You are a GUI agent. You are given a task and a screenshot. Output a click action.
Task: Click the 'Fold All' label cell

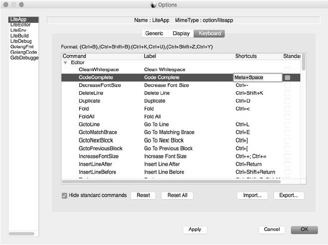(x=153, y=117)
